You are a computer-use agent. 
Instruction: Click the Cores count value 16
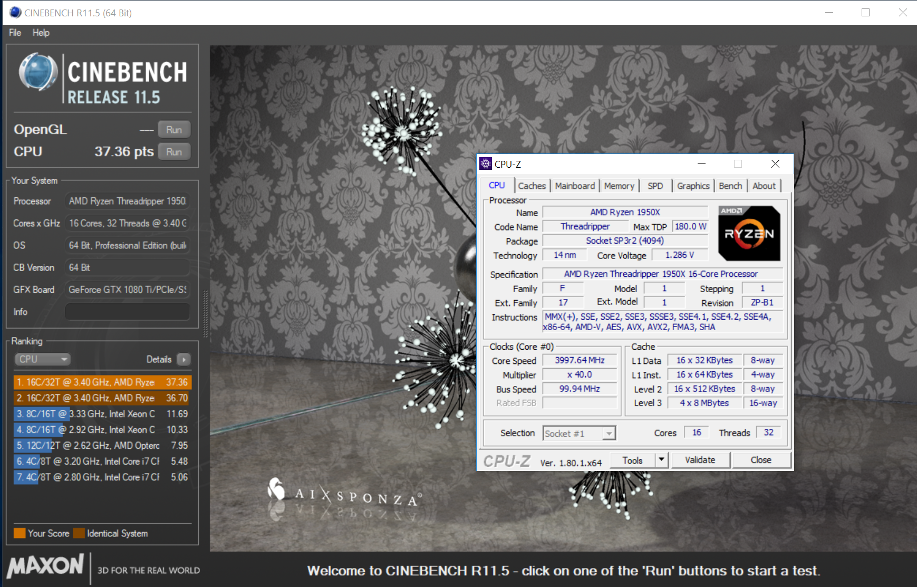coord(697,432)
